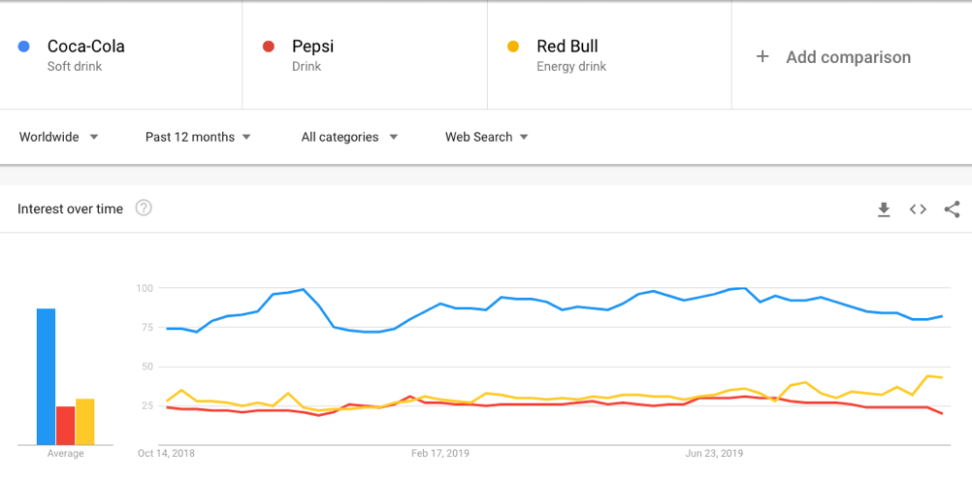Screen dimensions: 972x482
Task: Click the Add comparison button
Action: (x=848, y=57)
